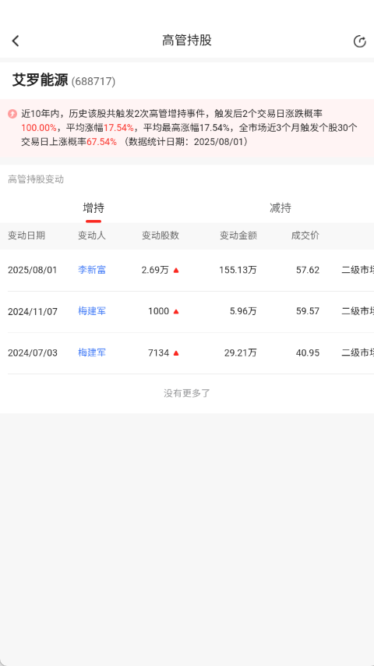Tap the stock name 艾罗能源
This screenshot has height=666, width=374.
(x=40, y=80)
